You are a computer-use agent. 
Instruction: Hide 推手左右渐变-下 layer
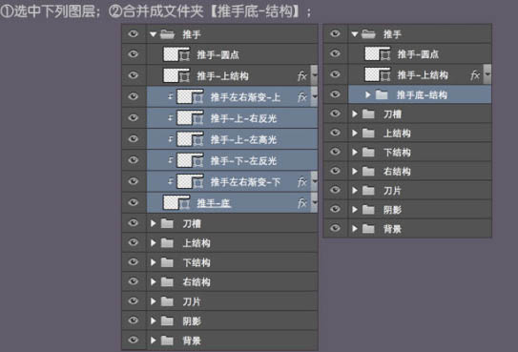point(134,181)
